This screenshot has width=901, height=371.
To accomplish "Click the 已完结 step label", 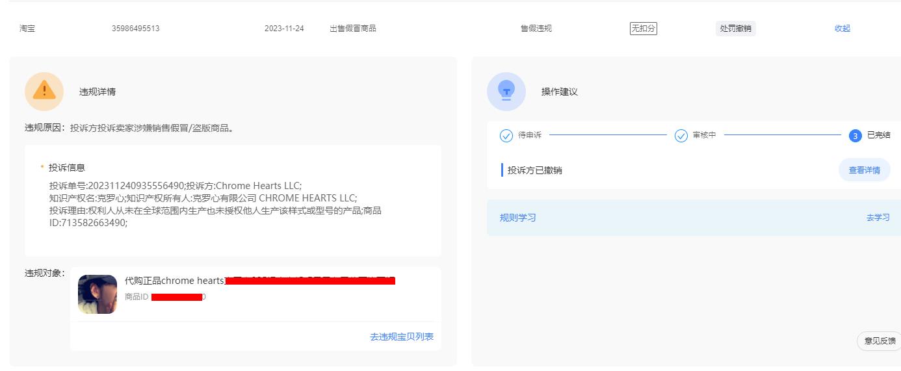I will (x=879, y=135).
